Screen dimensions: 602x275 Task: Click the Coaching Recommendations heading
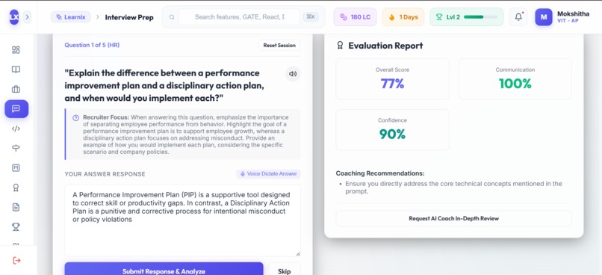tap(380, 173)
